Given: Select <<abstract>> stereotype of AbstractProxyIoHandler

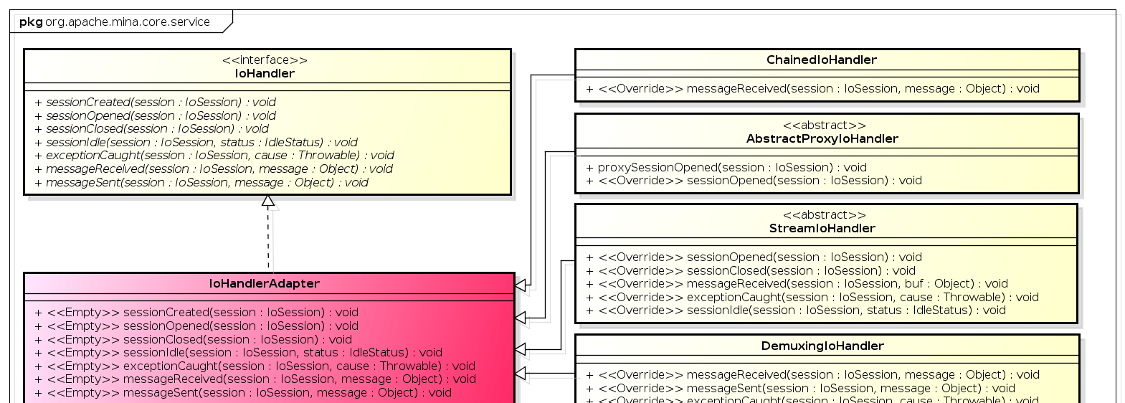Looking at the screenshot, I should click(825, 125).
